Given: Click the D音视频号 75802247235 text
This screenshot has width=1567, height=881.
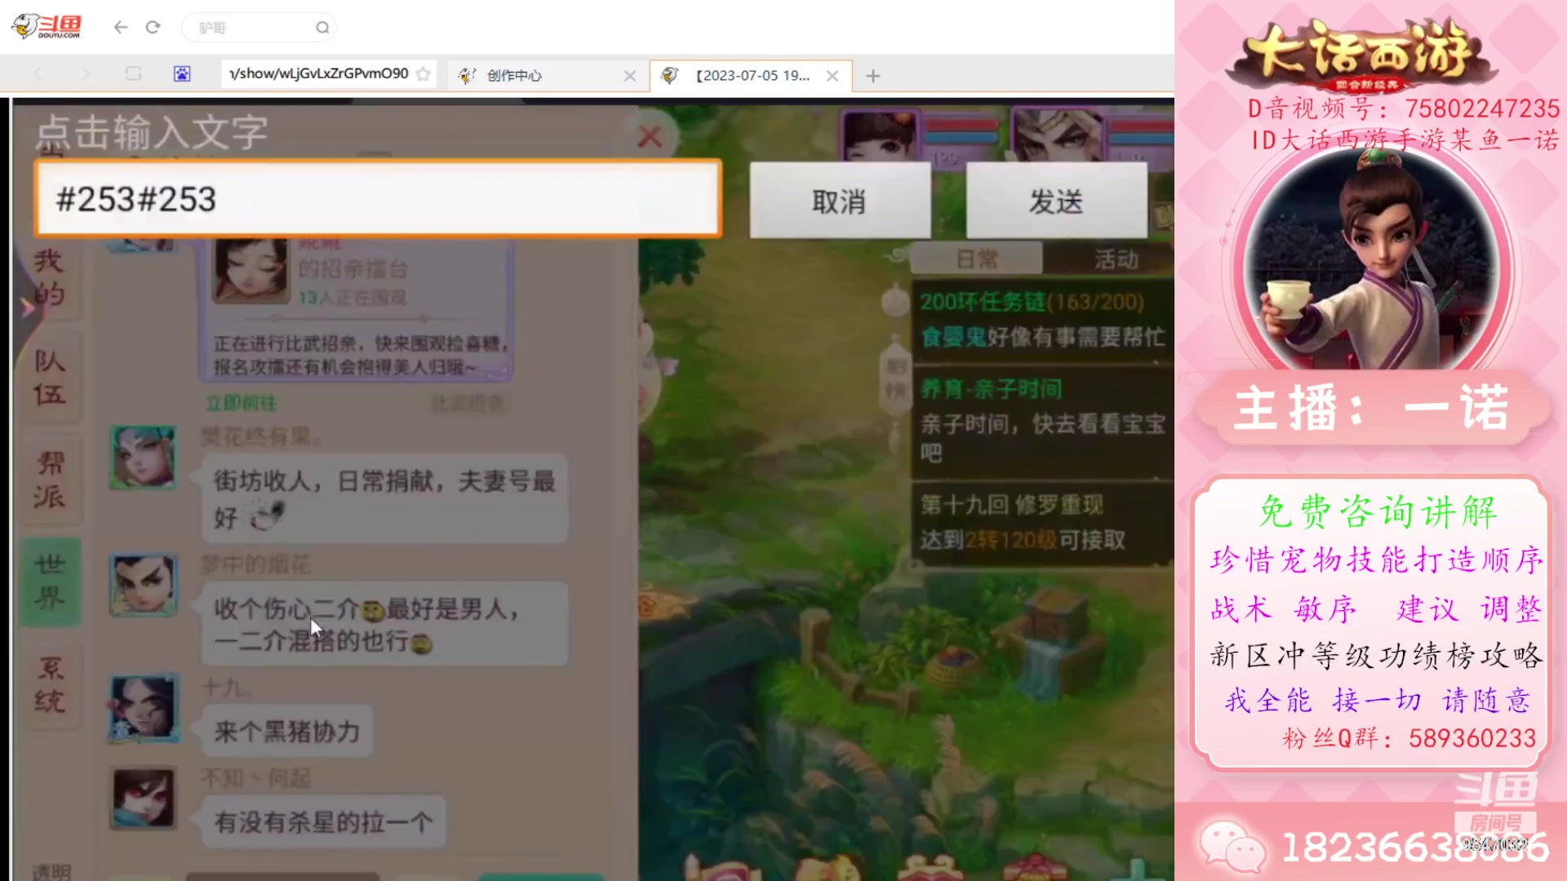Looking at the screenshot, I should 1402,108.
